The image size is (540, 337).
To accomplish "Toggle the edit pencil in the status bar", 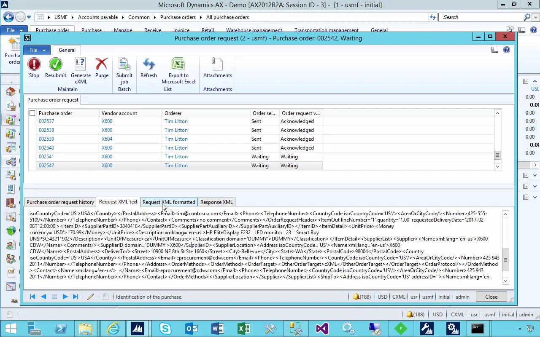I will point(90,297).
